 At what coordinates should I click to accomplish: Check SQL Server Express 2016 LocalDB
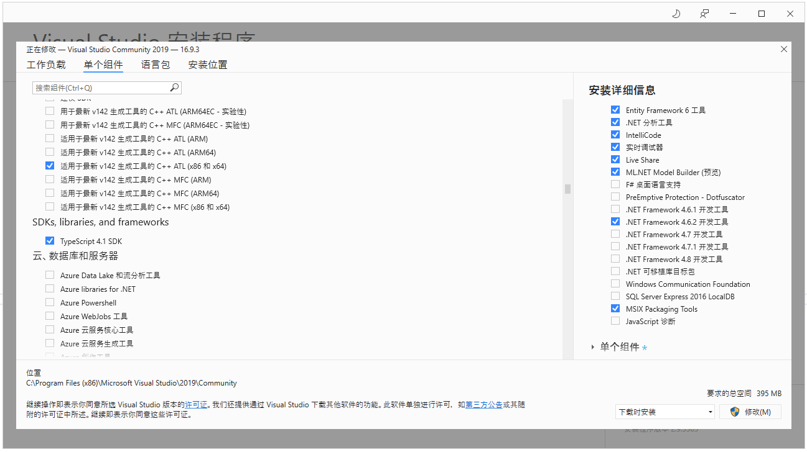click(x=615, y=296)
